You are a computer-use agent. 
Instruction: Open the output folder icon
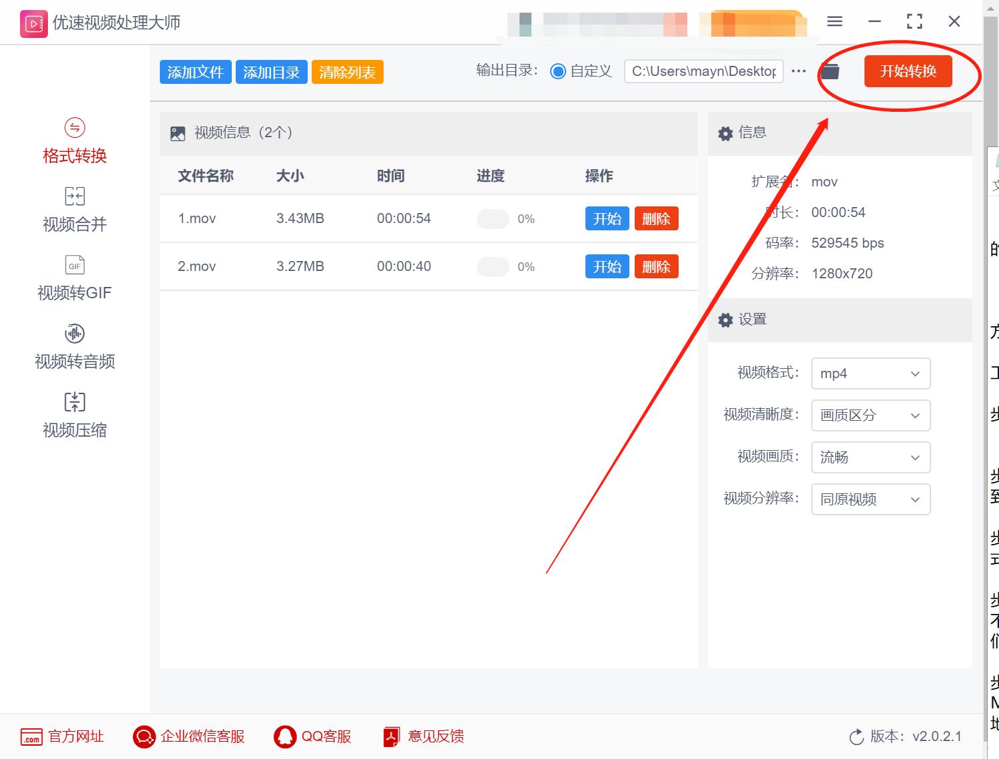[829, 71]
